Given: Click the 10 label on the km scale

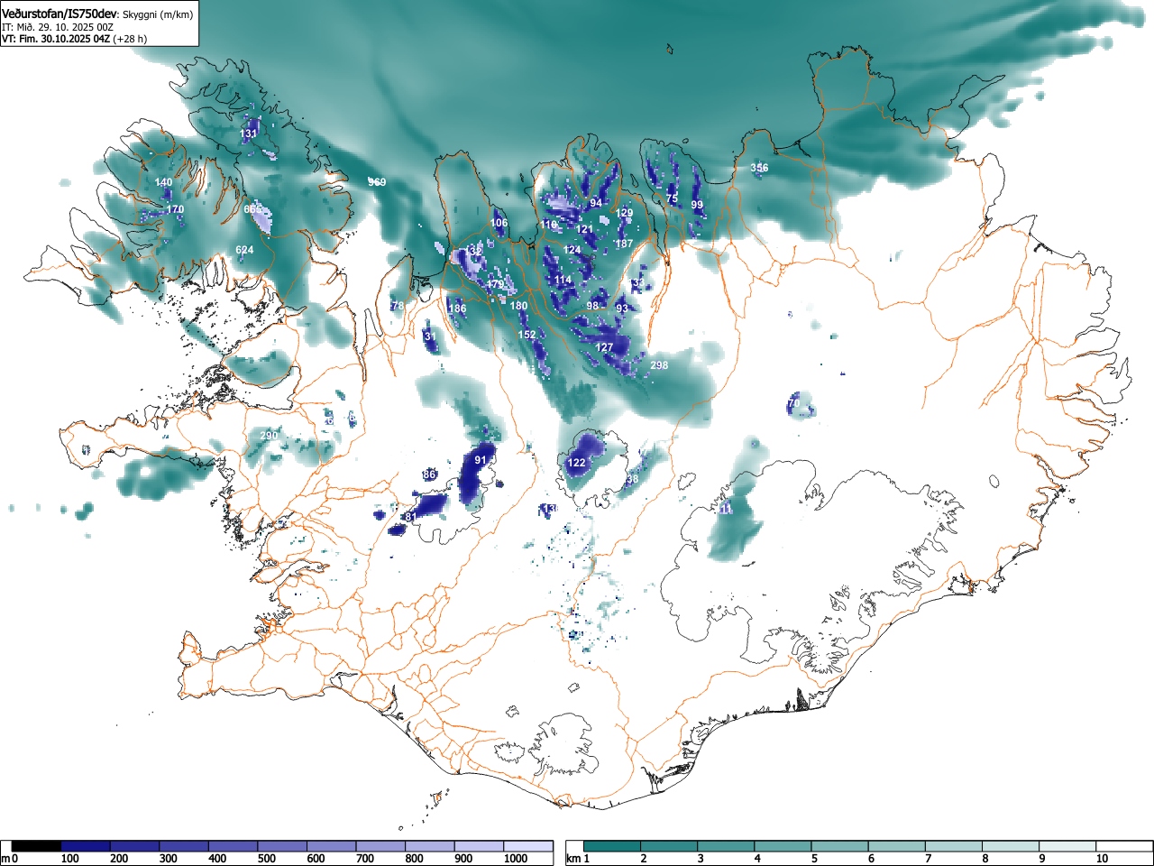Looking at the screenshot, I should tap(1102, 859).
